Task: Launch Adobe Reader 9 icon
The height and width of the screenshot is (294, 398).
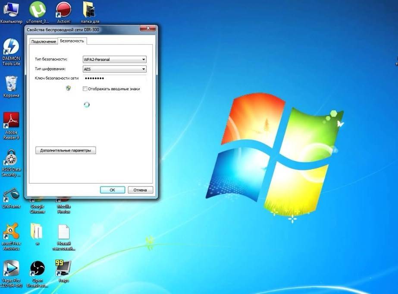Action: click(11, 121)
